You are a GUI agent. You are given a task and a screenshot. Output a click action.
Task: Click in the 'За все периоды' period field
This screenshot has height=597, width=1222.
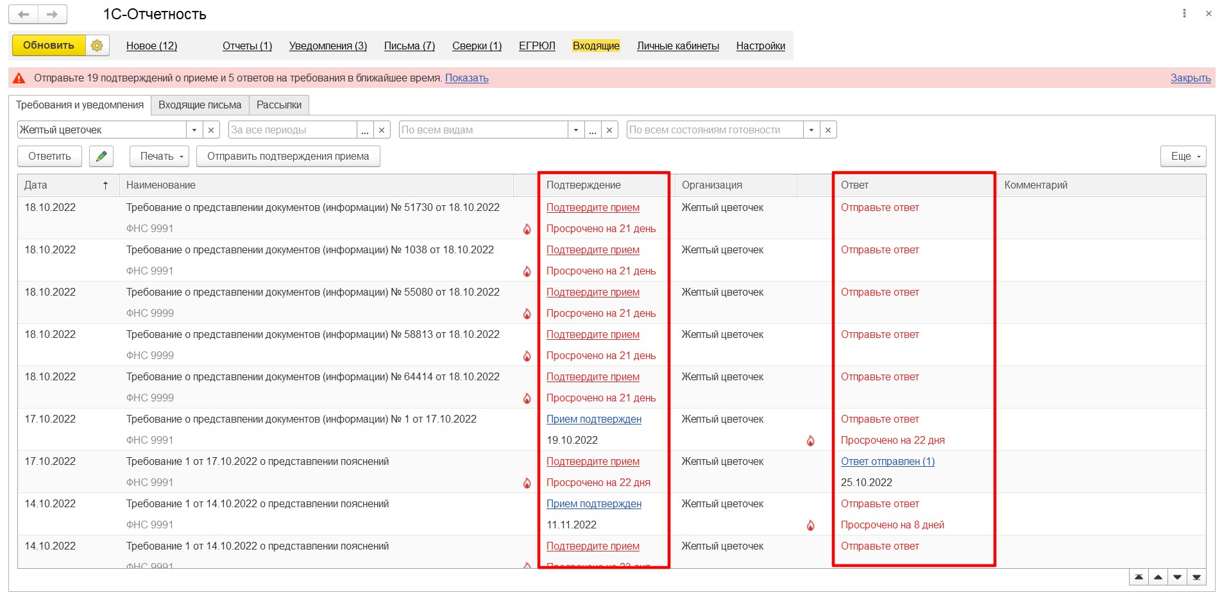(293, 130)
